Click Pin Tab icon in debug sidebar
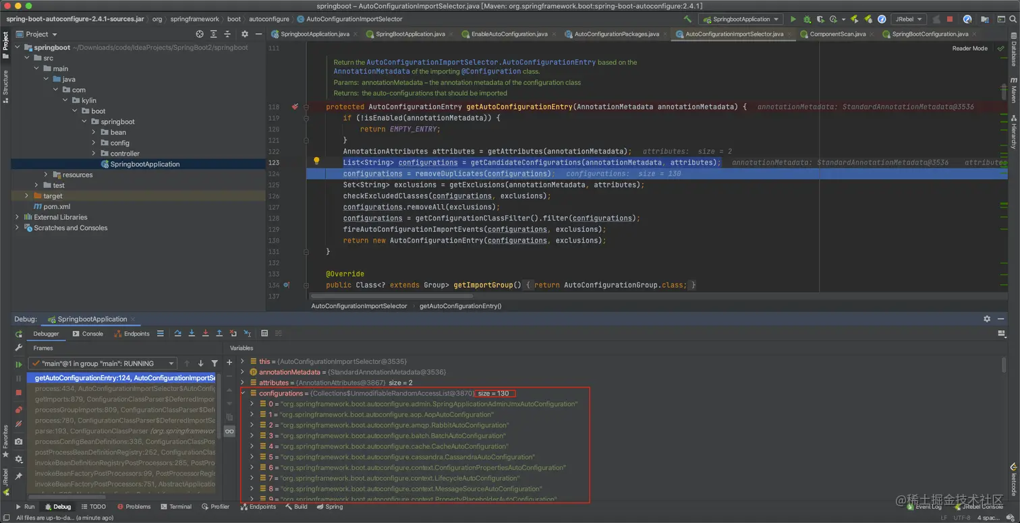Viewport: 1020px width, 523px height. click(x=19, y=476)
